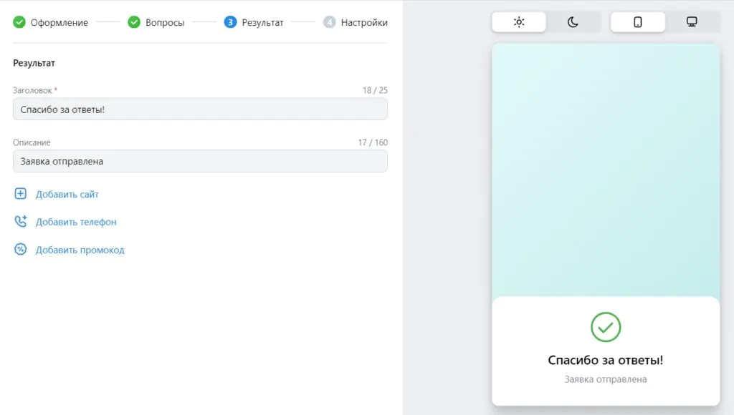
Task: Switch preview to light theme sun icon
Action: (x=519, y=22)
